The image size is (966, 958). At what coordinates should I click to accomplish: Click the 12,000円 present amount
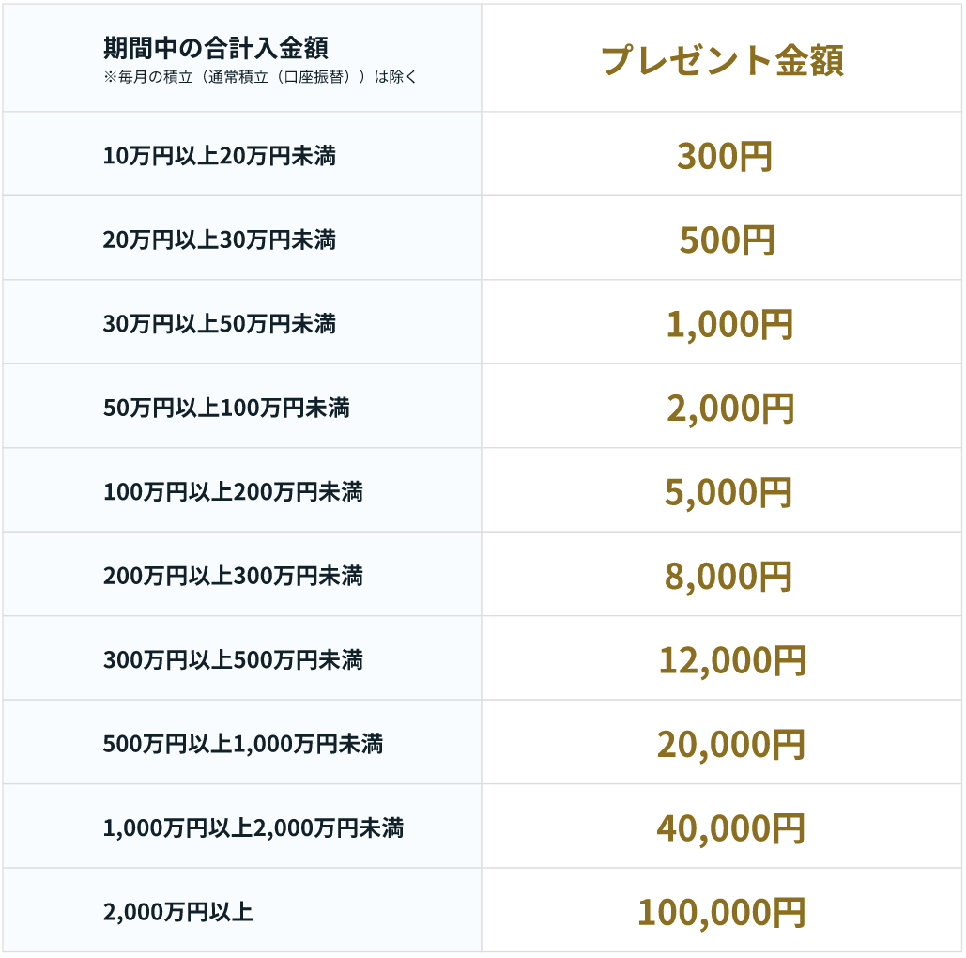click(731, 660)
